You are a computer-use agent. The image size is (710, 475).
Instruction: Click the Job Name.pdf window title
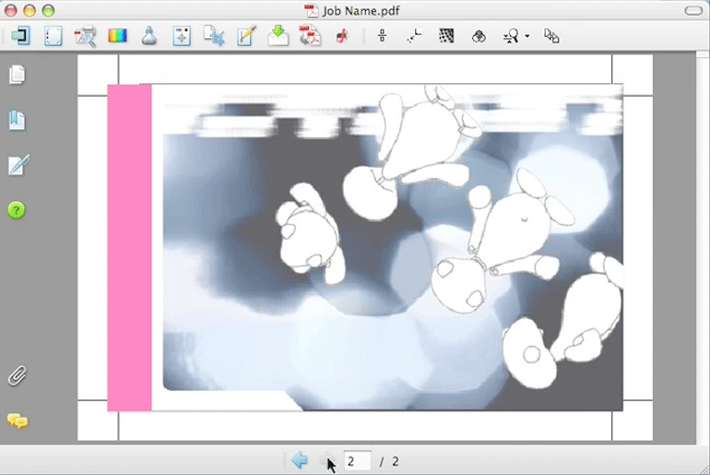pos(361,11)
